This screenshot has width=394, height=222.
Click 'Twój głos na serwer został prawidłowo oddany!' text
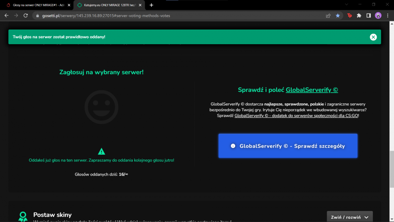point(59,37)
